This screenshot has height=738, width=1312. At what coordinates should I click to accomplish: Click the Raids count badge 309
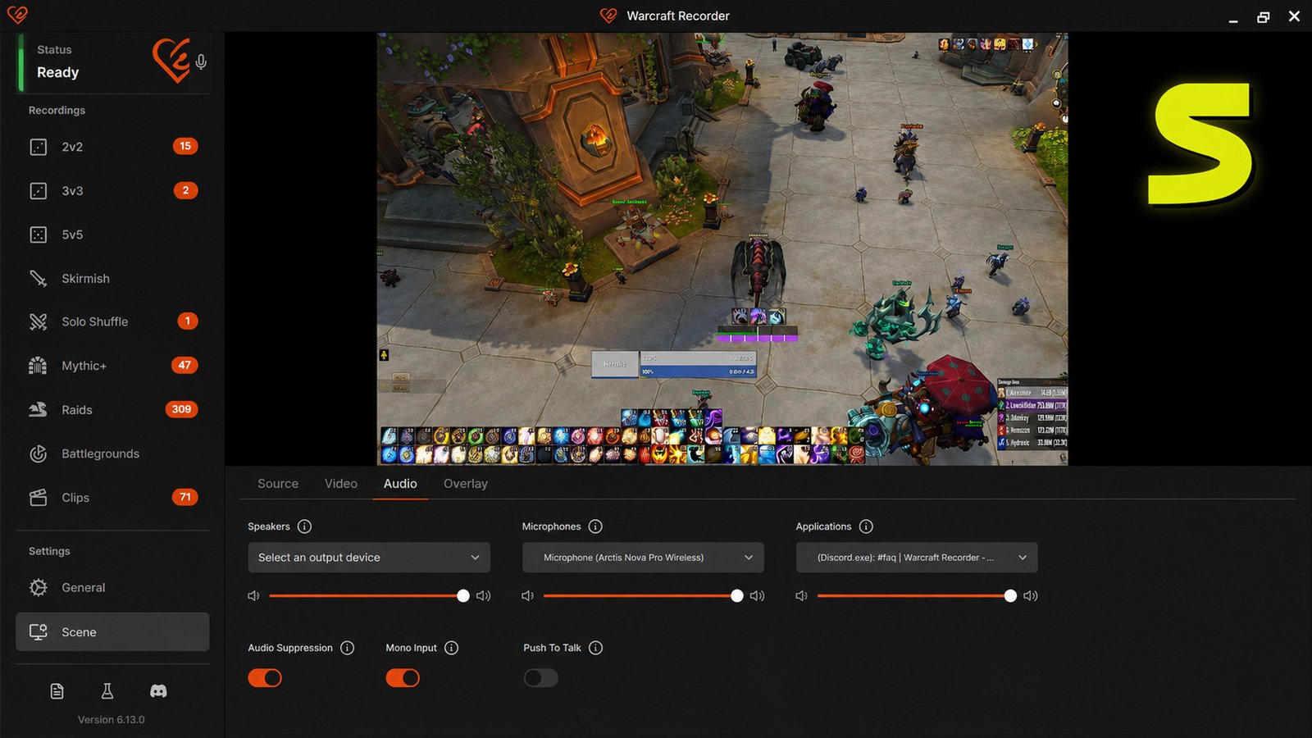181,409
